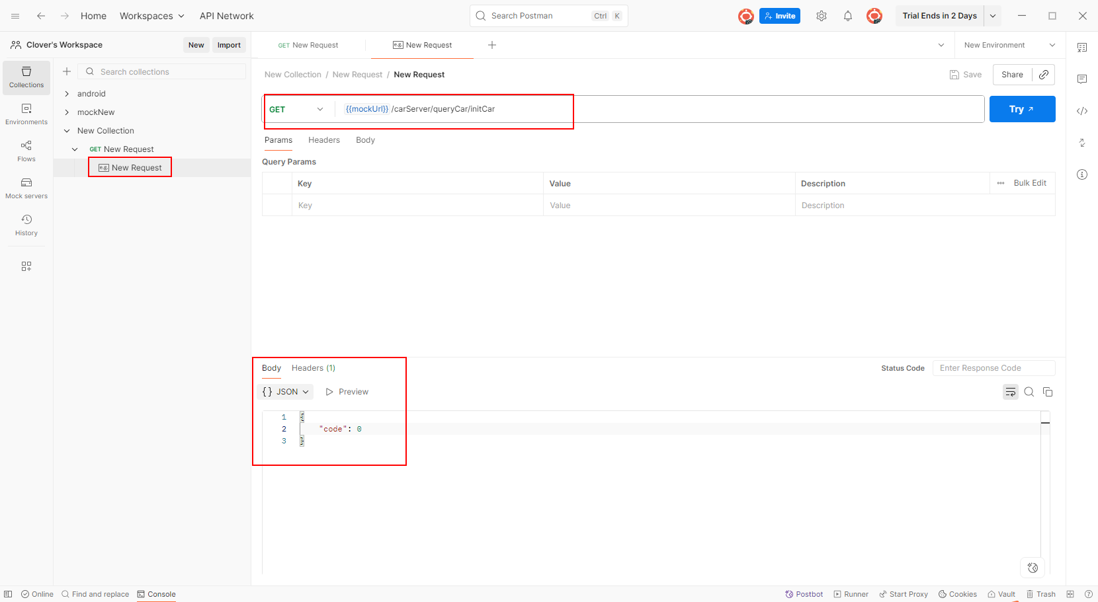
Task: Switch to the GET New Request tab
Action: tap(308, 45)
